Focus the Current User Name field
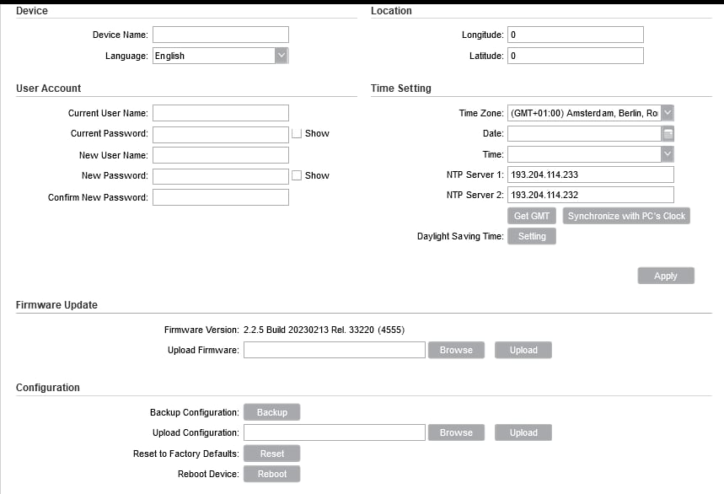The width and height of the screenshot is (724, 494). 221,113
